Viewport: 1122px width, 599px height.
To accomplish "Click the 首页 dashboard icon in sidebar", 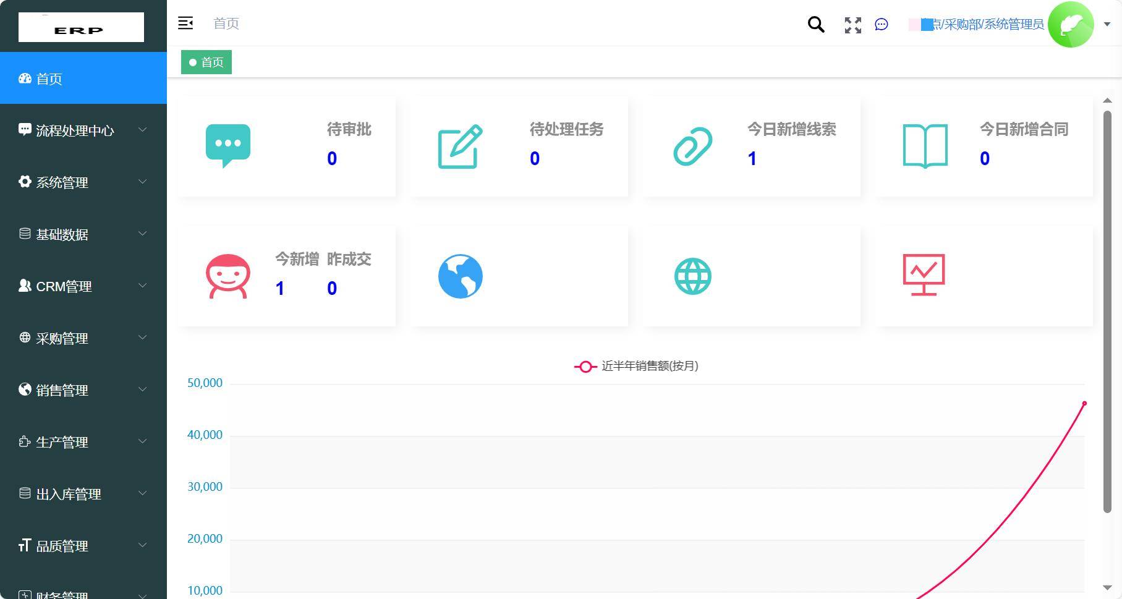I will point(25,79).
